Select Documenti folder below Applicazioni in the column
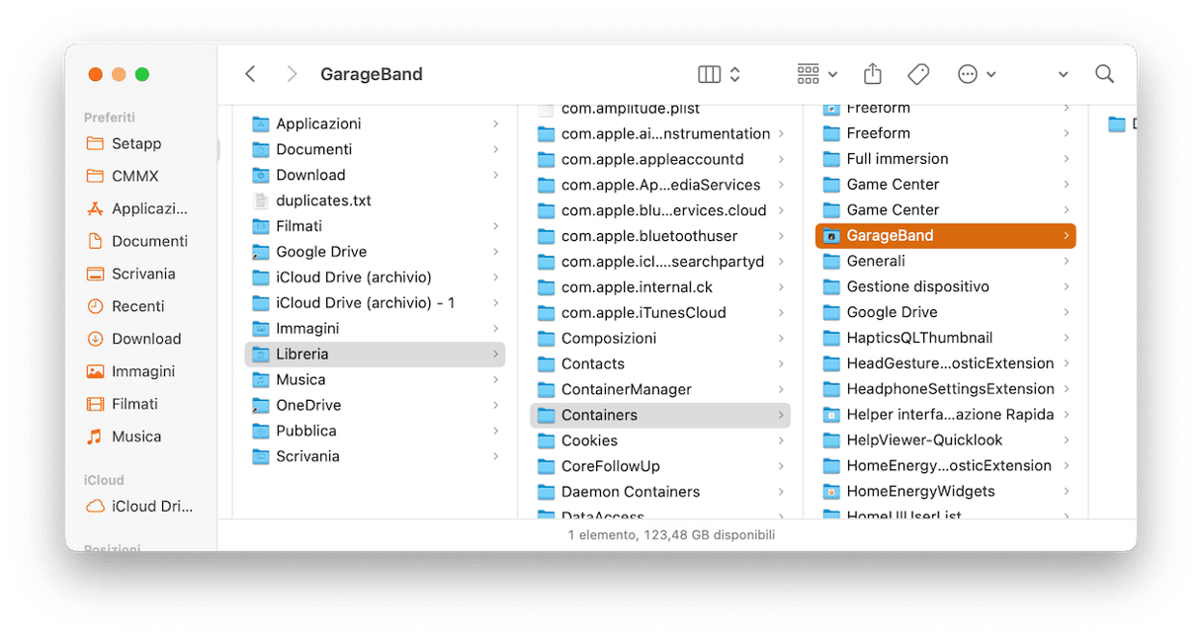The height and width of the screenshot is (637, 1202). pos(375,149)
